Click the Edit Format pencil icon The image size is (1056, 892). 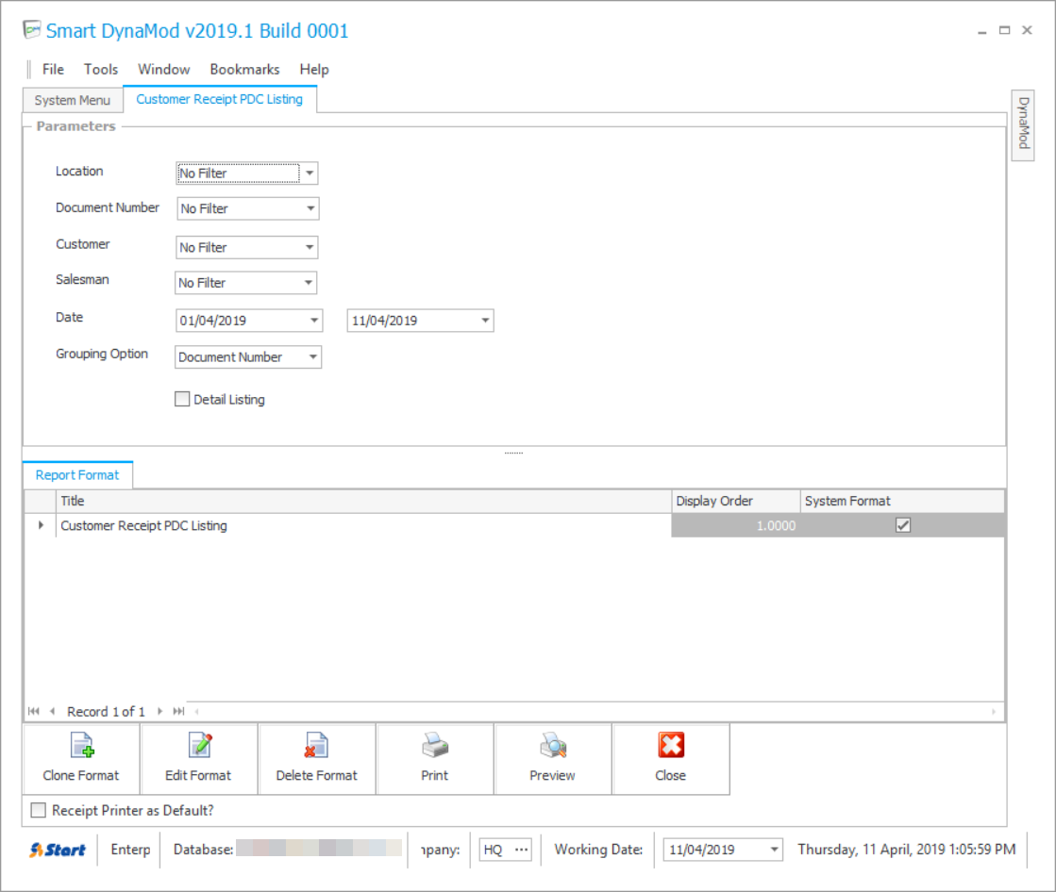(x=199, y=745)
